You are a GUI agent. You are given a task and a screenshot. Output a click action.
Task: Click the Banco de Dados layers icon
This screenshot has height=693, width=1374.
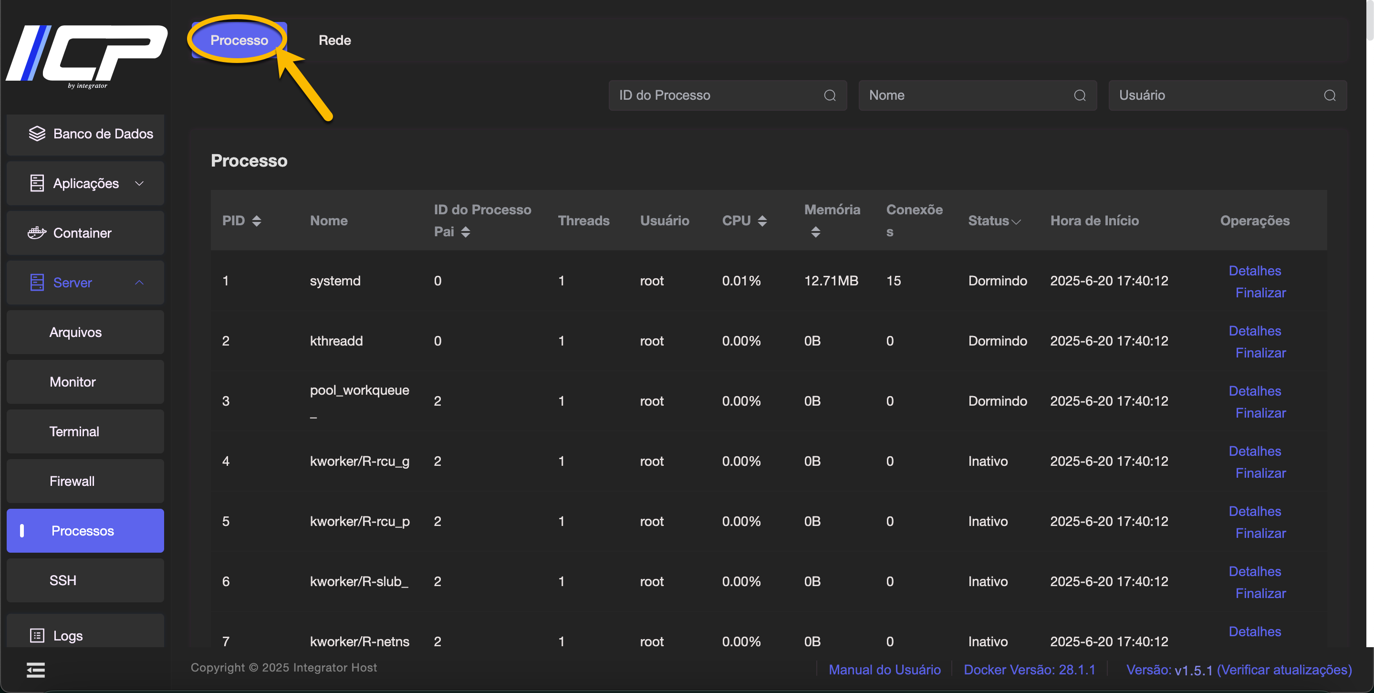point(37,134)
